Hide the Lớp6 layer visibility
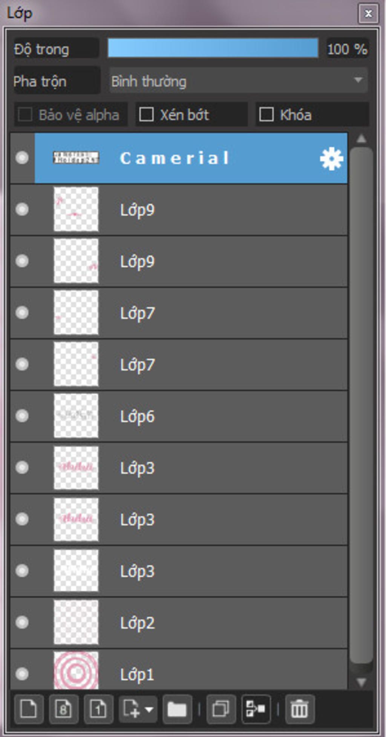 click(22, 416)
